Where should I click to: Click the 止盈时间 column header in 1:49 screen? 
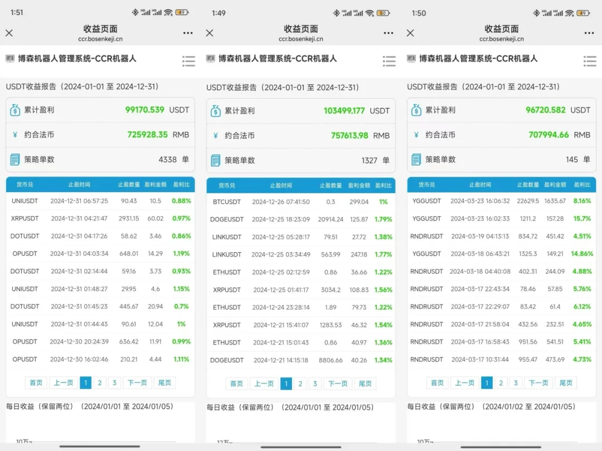point(280,185)
